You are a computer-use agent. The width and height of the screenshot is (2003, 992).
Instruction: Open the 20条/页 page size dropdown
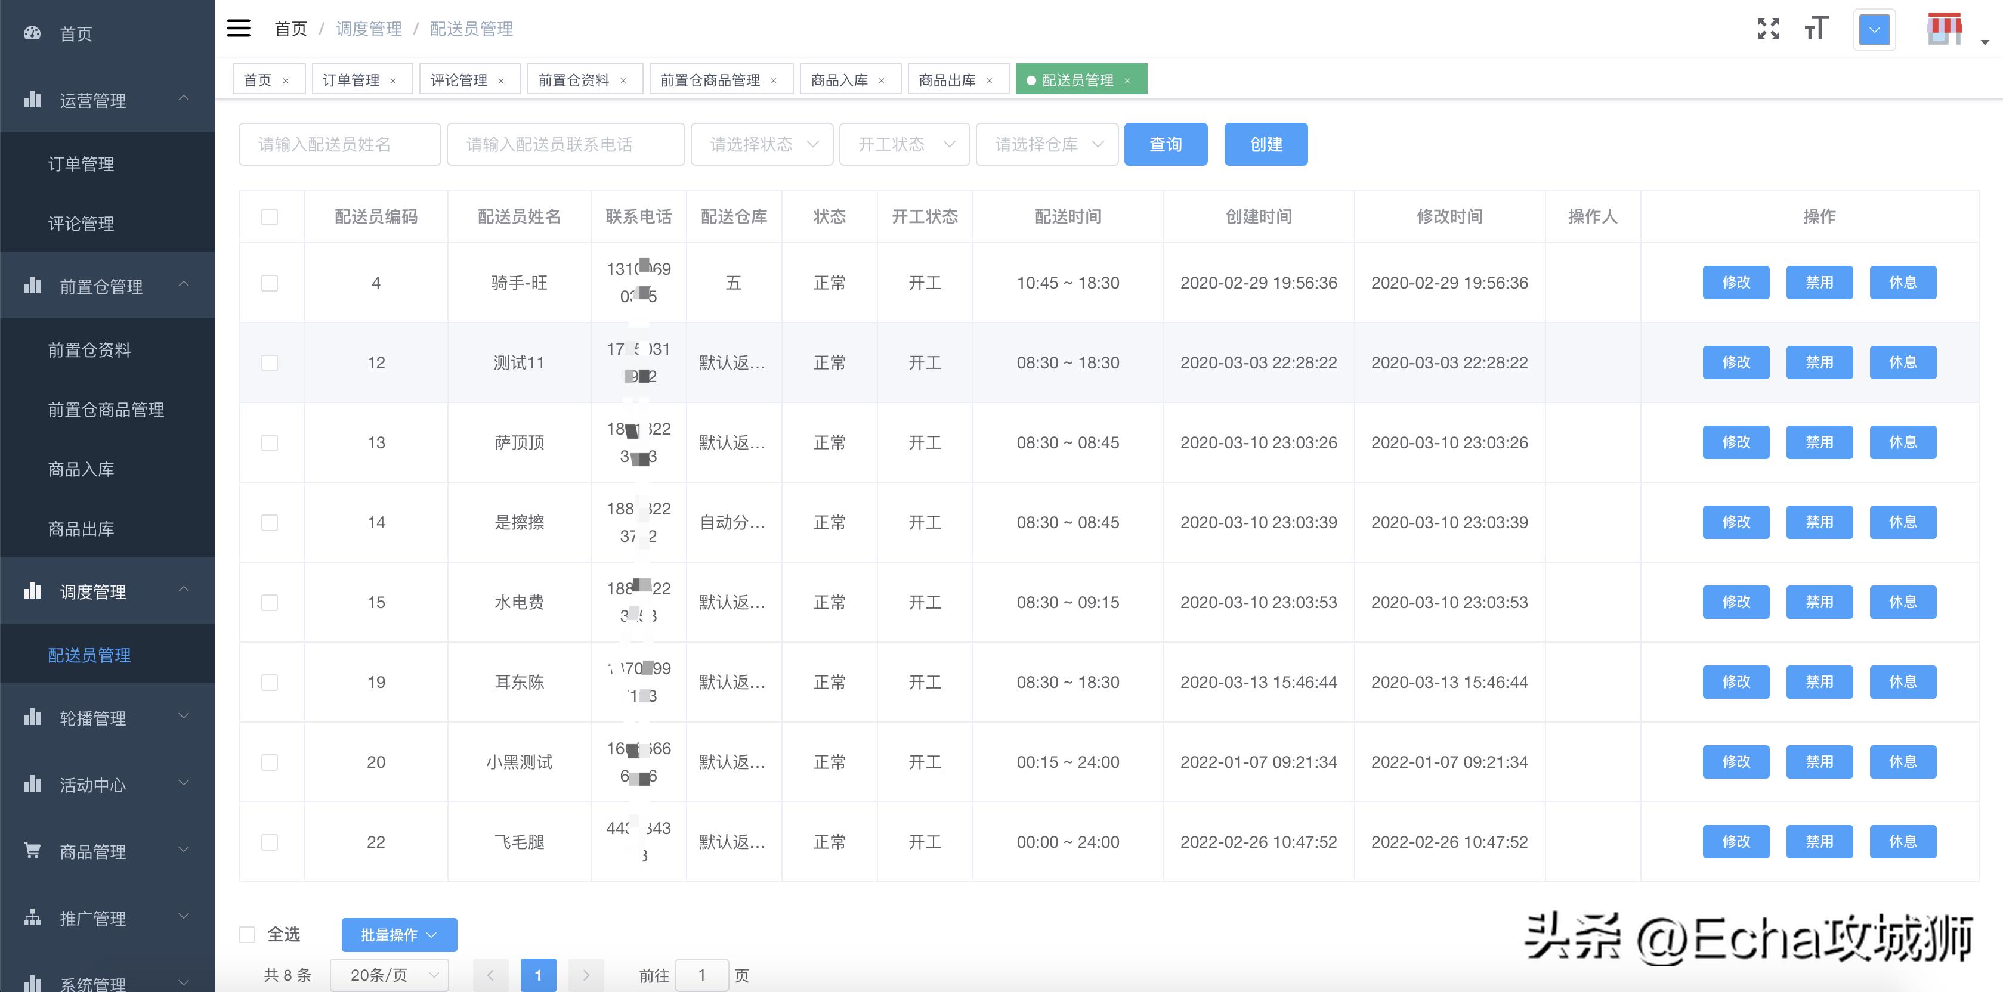pyautogui.click(x=389, y=974)
